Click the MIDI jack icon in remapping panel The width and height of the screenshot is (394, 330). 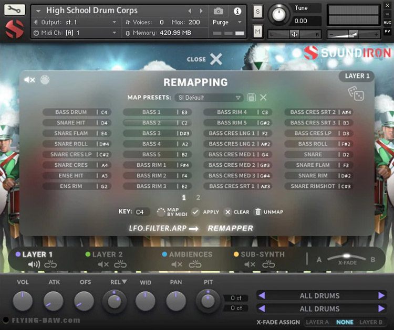(45, 80)
